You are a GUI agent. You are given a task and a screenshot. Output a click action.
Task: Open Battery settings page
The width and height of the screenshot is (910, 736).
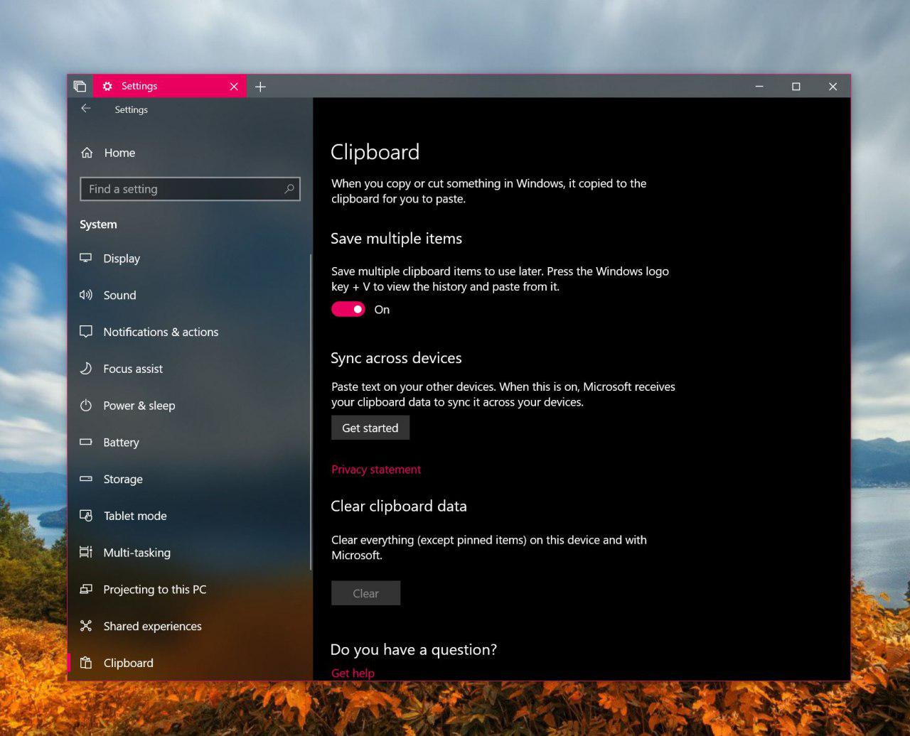pyautogui.click(x=121, y=443)
